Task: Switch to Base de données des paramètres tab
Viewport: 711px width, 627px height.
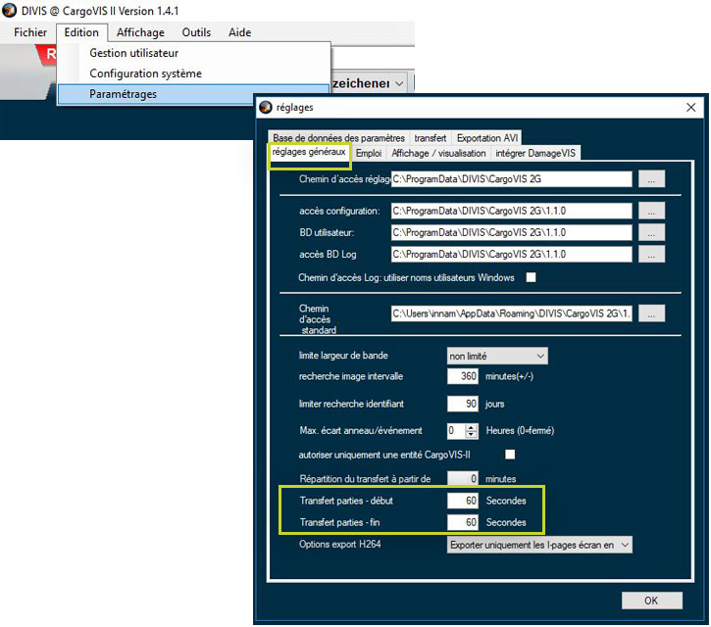Action: (338, 138)
